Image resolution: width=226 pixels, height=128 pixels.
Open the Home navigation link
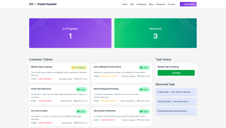click(x=125, y=4)
